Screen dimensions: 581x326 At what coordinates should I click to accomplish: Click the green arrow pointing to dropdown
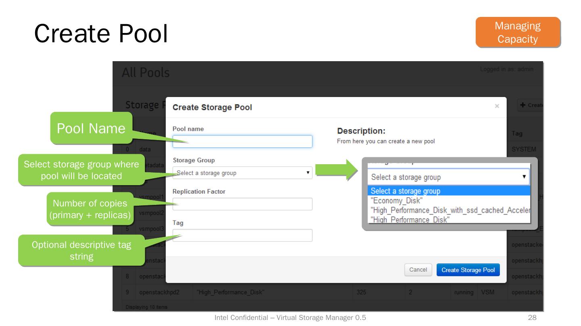point(336,170)
